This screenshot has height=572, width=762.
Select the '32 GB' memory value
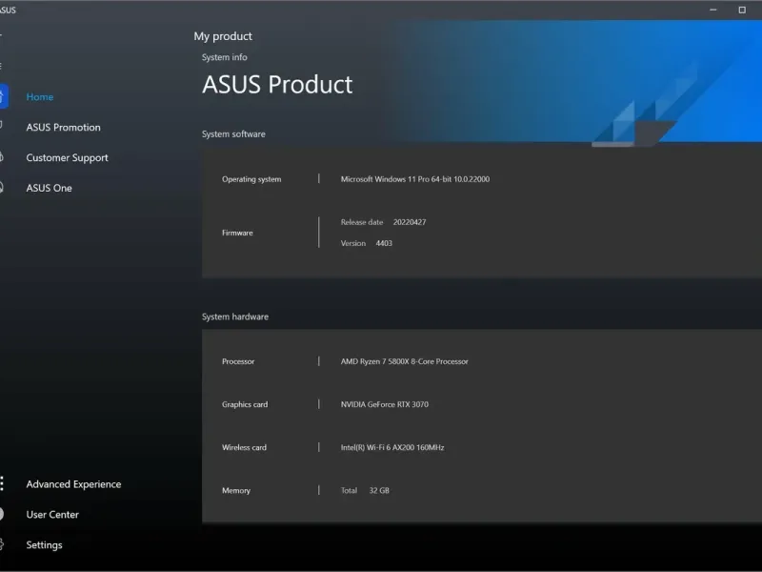pyautogui.click(x=379, y=490)
